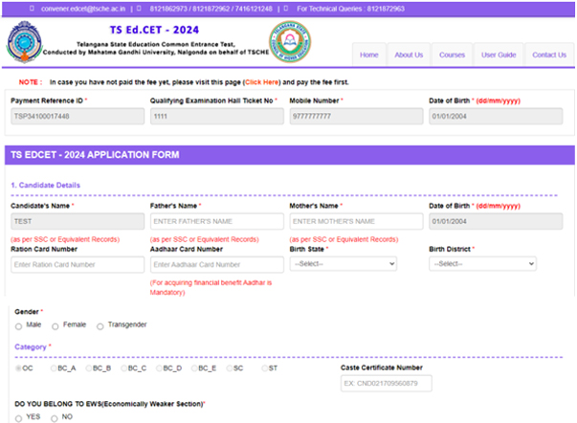Select the ST category radio
577x423 pixels.
point(265,368)
